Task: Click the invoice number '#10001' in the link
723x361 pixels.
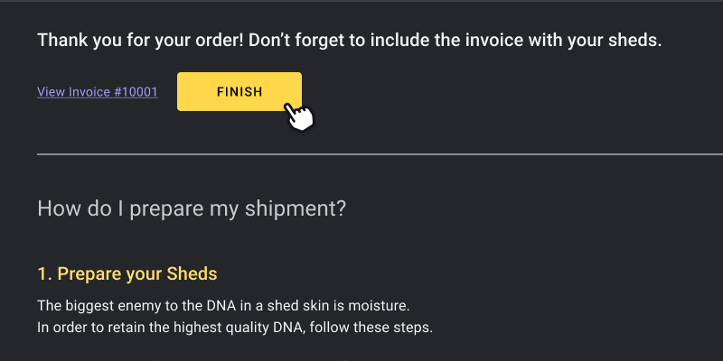Action: point(136,92)
